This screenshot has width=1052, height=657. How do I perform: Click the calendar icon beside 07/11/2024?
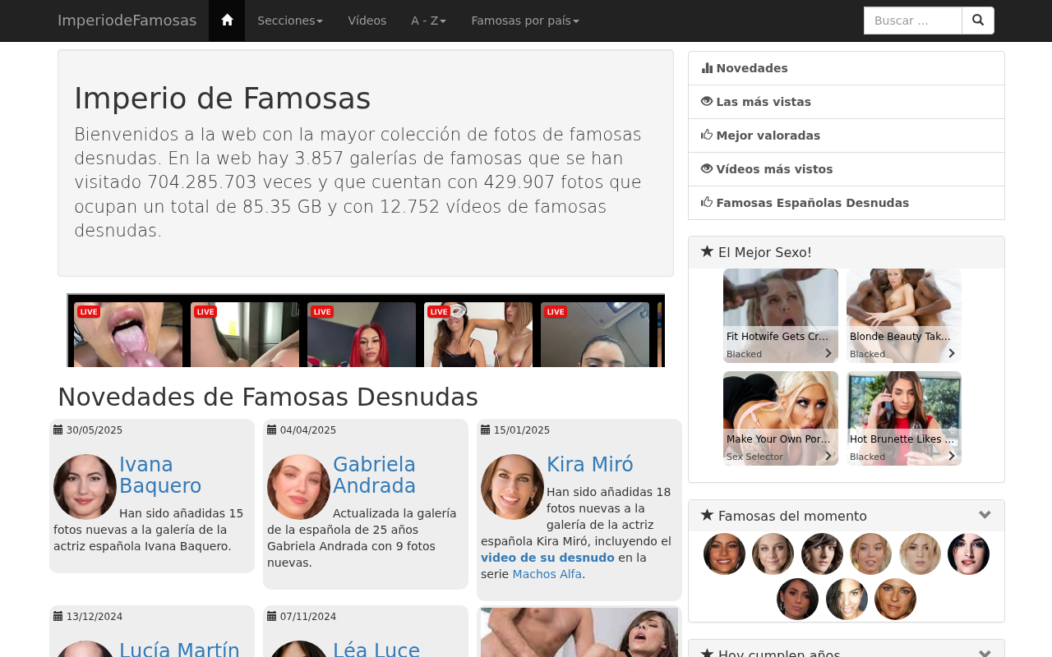coord(272,616)
